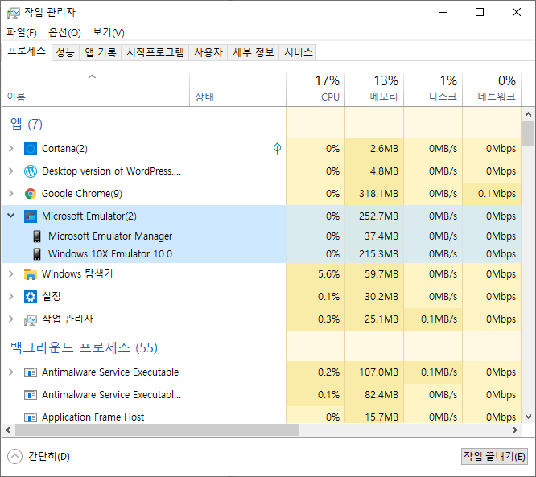Expand the Windows 탐색기 row

tap(11, 274)
